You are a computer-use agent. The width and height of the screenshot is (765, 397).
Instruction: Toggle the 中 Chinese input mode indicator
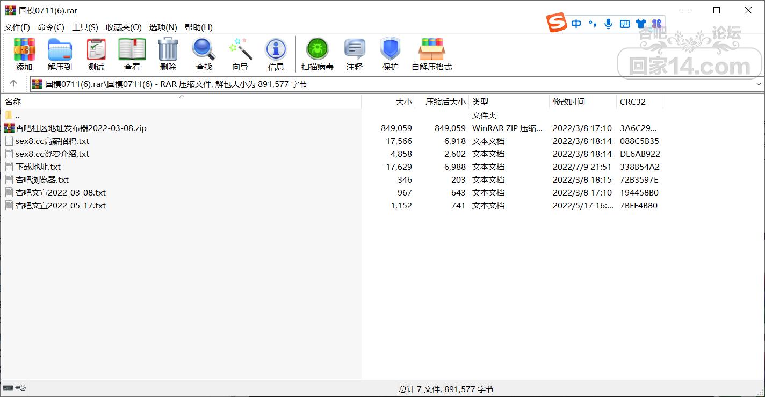pos(576,24)
